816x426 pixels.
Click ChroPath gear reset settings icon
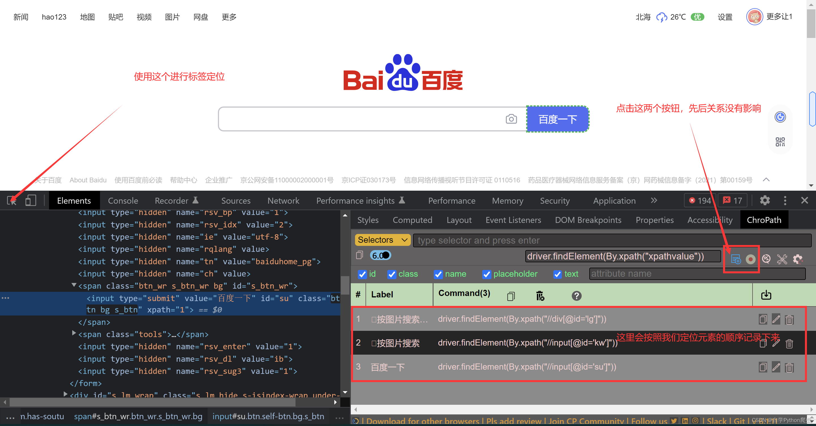[x=798, y=259]
